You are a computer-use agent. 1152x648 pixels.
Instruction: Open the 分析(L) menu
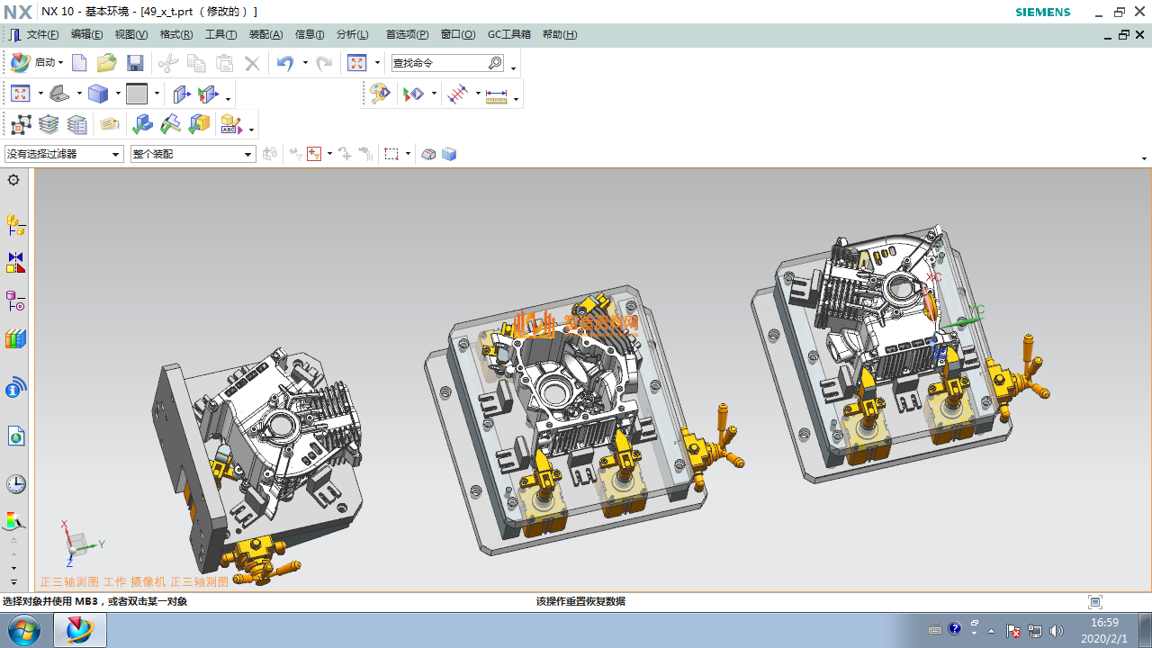coord(352,34)
